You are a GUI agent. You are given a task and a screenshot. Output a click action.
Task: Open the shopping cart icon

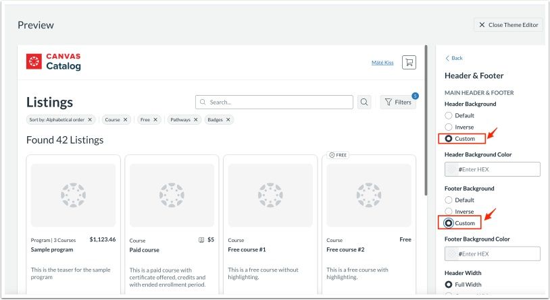[x=408, y=62]
